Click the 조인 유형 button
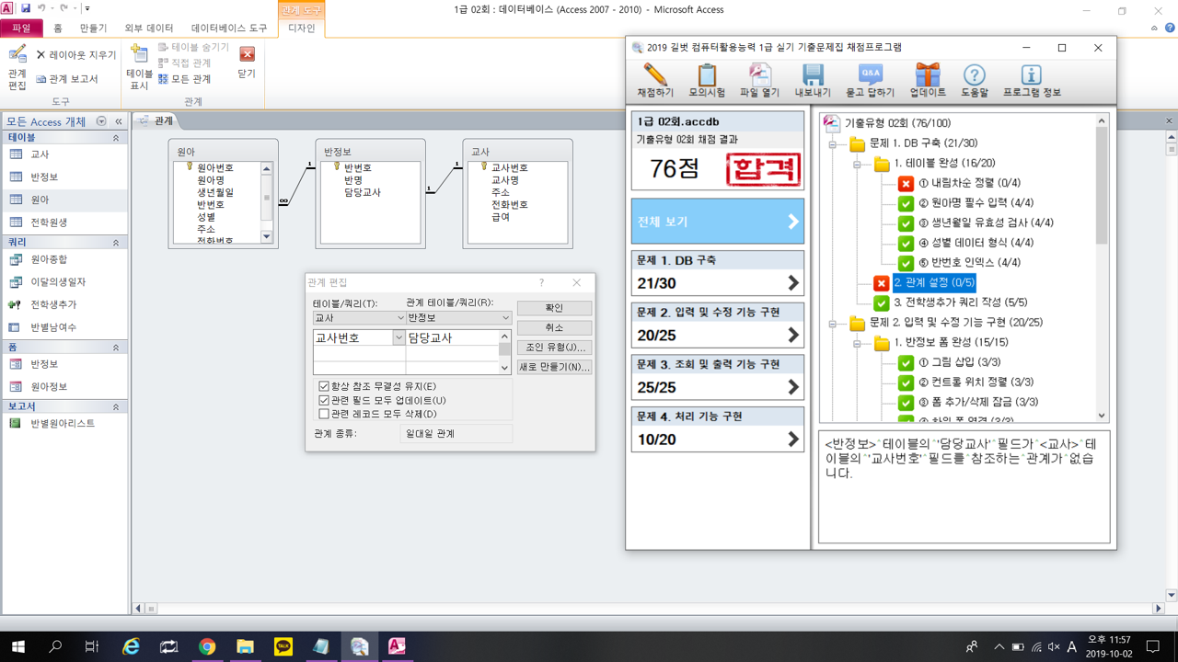This screenshot has width=1178, height=662. [554, 348]
